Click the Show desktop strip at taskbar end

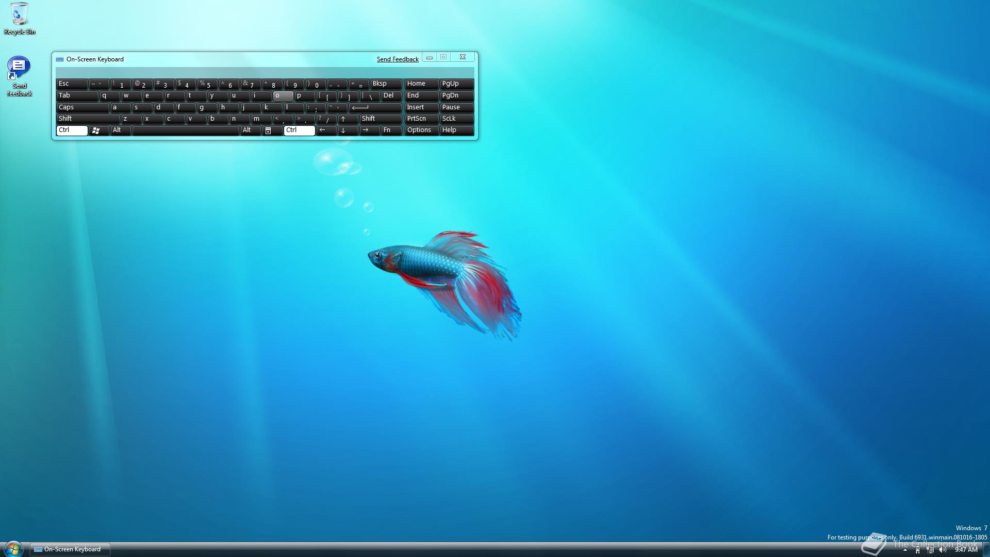(986, 550)
